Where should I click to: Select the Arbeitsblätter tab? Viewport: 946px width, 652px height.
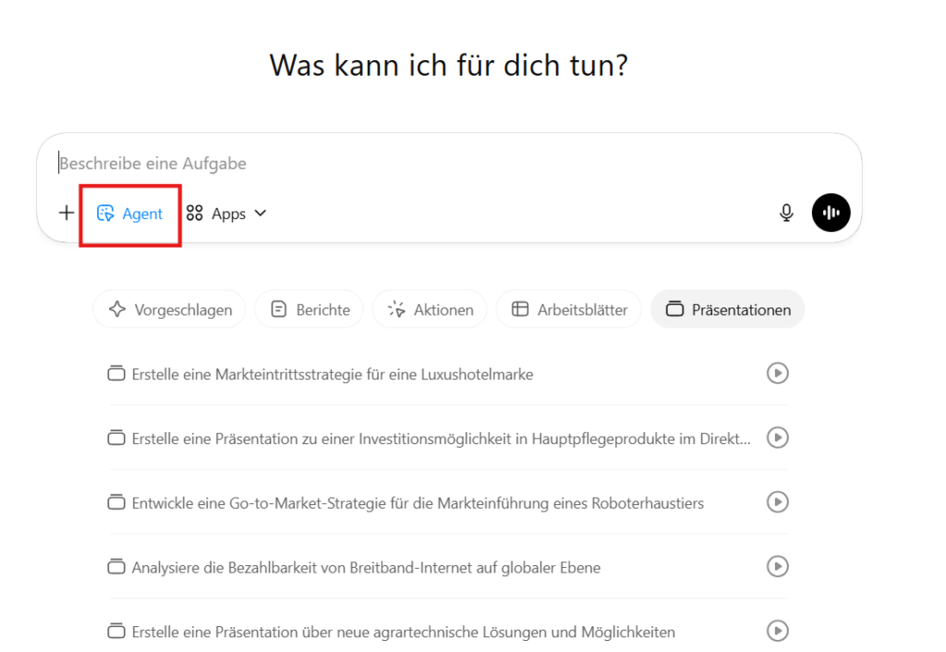point(569,309)
